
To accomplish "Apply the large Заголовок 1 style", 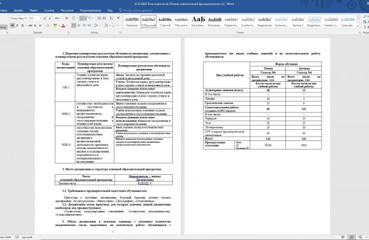I will click(198, 22).
